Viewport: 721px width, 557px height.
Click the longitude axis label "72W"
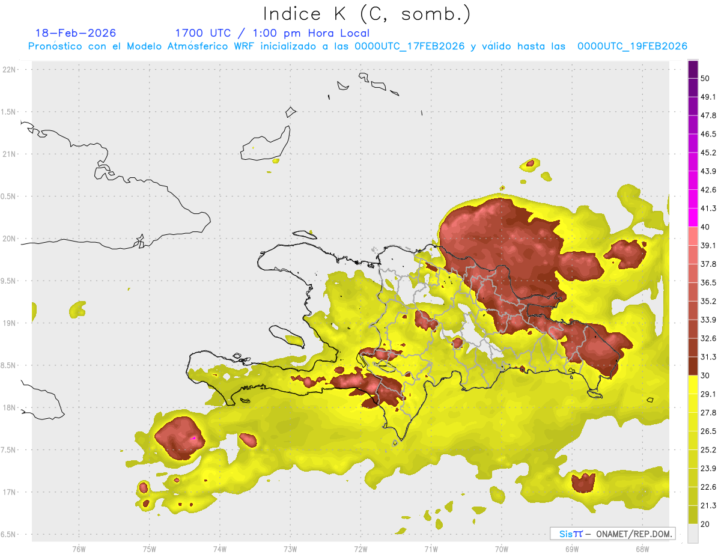point(360,549)
